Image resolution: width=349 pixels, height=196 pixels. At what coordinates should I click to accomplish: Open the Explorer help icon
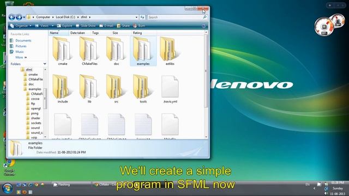pyautogui.click(x=203, y=26)
